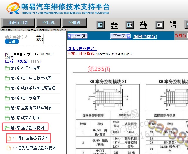Click the CAN-L function signal cell
The width and height of the screenshot is (188, 154).
pos(130,132)
